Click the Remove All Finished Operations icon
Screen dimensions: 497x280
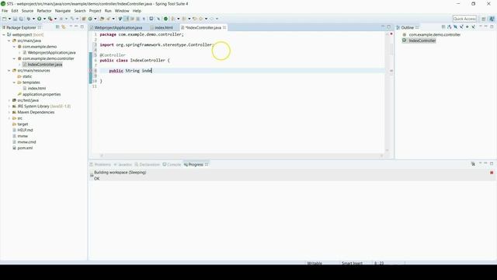(473, 164)
